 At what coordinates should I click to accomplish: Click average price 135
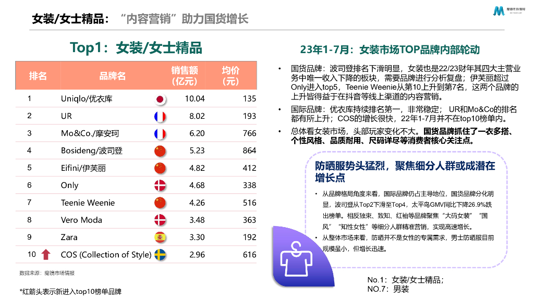(250, 98)
